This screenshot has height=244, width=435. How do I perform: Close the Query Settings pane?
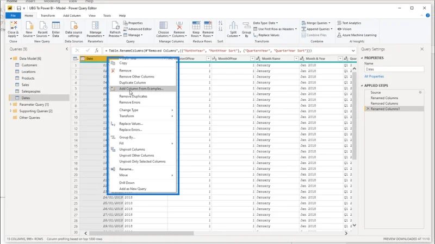coord(422,49)
